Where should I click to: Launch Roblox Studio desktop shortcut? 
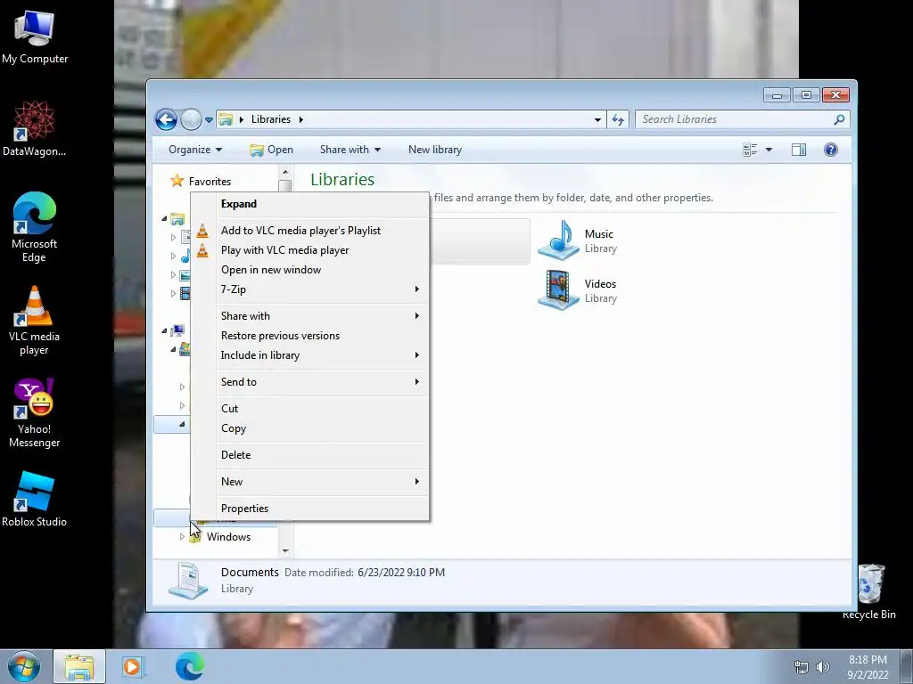click(x=35, y=499)
